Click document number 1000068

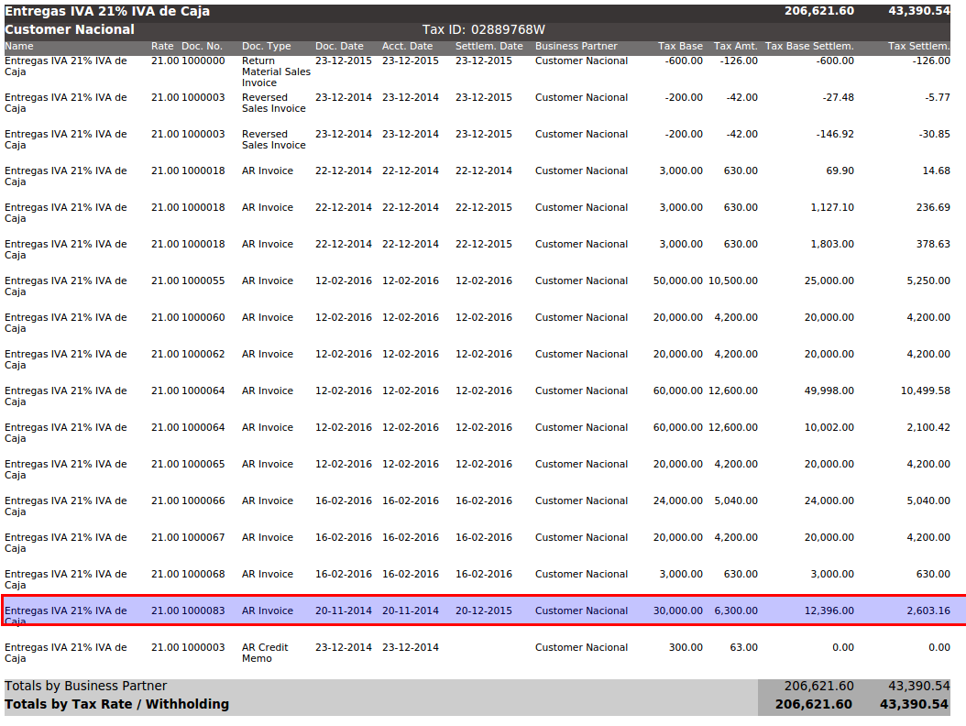pyautogui.click(x=203, y=575)
